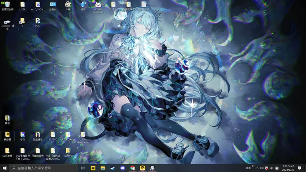Open the folder shortcut named 1
The height and width of the screenshot is (172, 306).
coord(22,22)
